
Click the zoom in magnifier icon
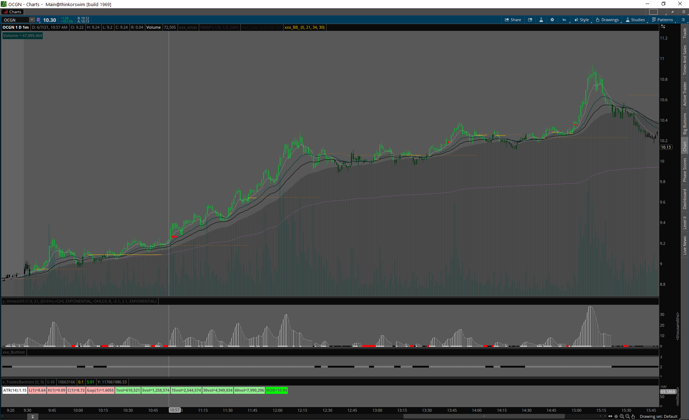(622, 416)
